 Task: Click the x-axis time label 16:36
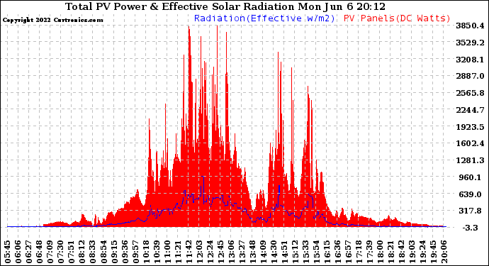click(x=338, y=252)
